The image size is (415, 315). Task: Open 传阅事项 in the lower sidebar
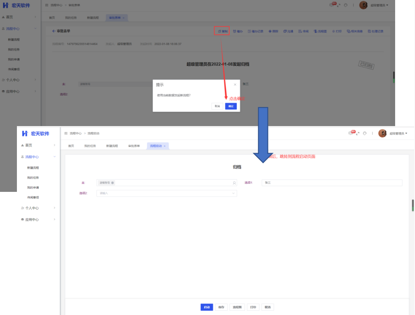pos(33,197)
